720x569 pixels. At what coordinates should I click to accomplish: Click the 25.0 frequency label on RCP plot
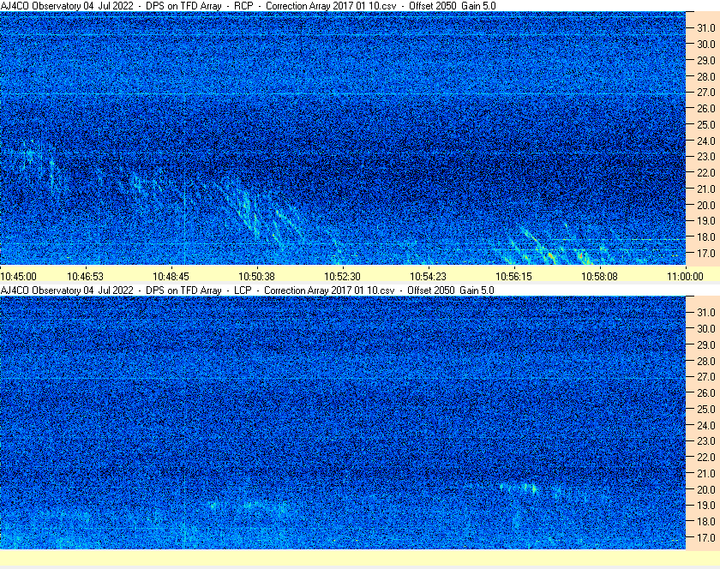[706, 124]
